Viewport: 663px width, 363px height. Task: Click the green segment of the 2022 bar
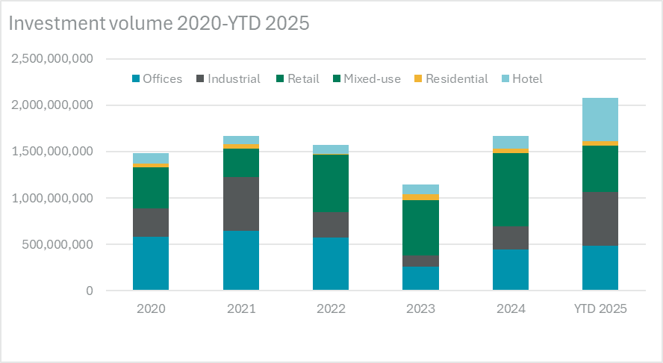click(x=330, y=183)
